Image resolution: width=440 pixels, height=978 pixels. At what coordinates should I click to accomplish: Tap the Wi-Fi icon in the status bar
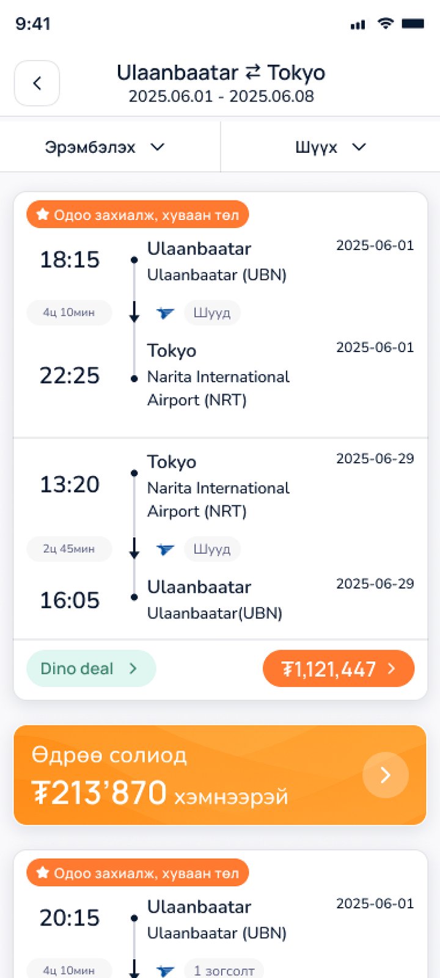(x=385, y=23)
